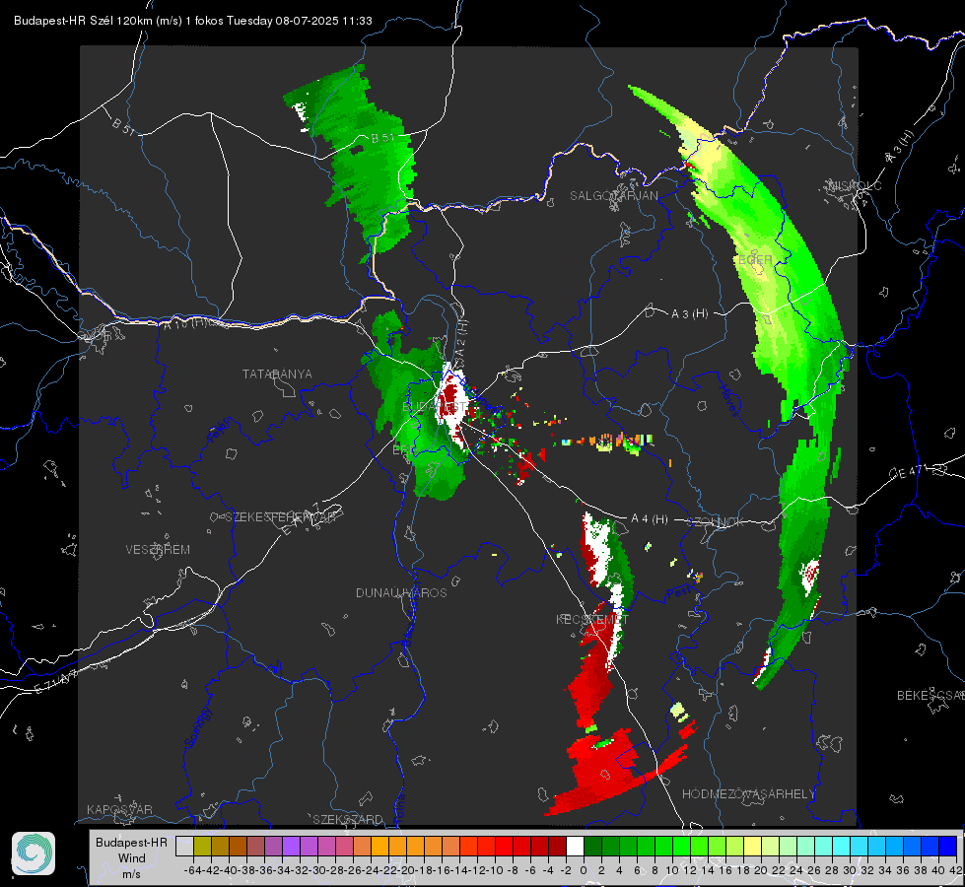Click the KECSKEMÉT city label
The height and width of the screenshot is (887, 965).
(592, 619)
